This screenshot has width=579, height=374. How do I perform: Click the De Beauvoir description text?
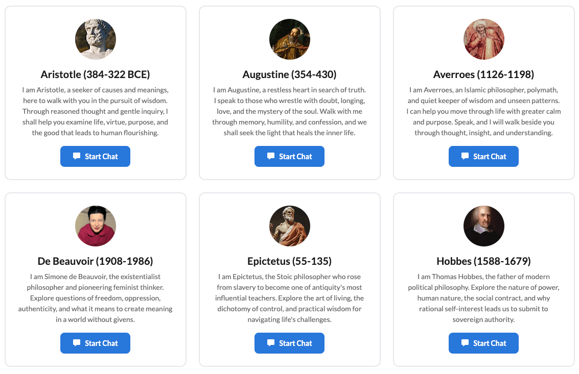coord(96,298)
